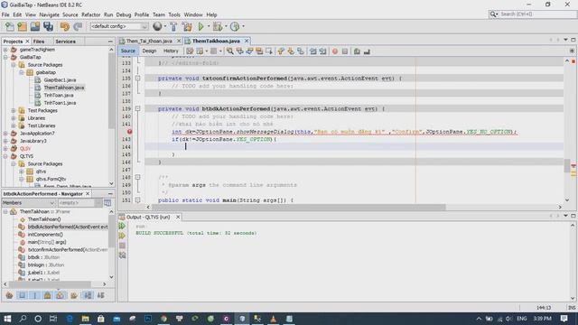
Task: Click the Stop Macro Recording icon
Action: pos(345,51)
